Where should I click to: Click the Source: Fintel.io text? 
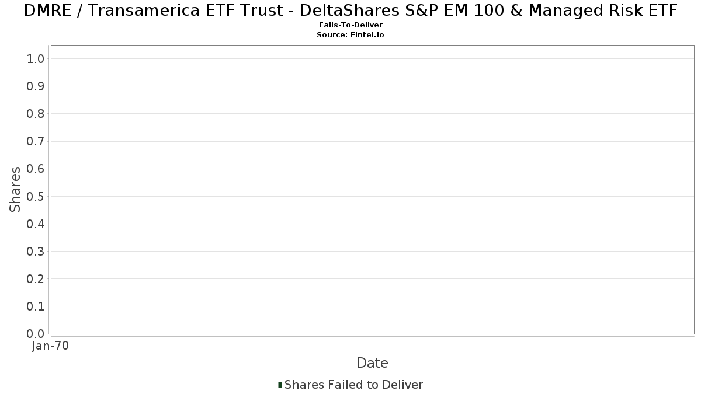click(x=350, y=34)
